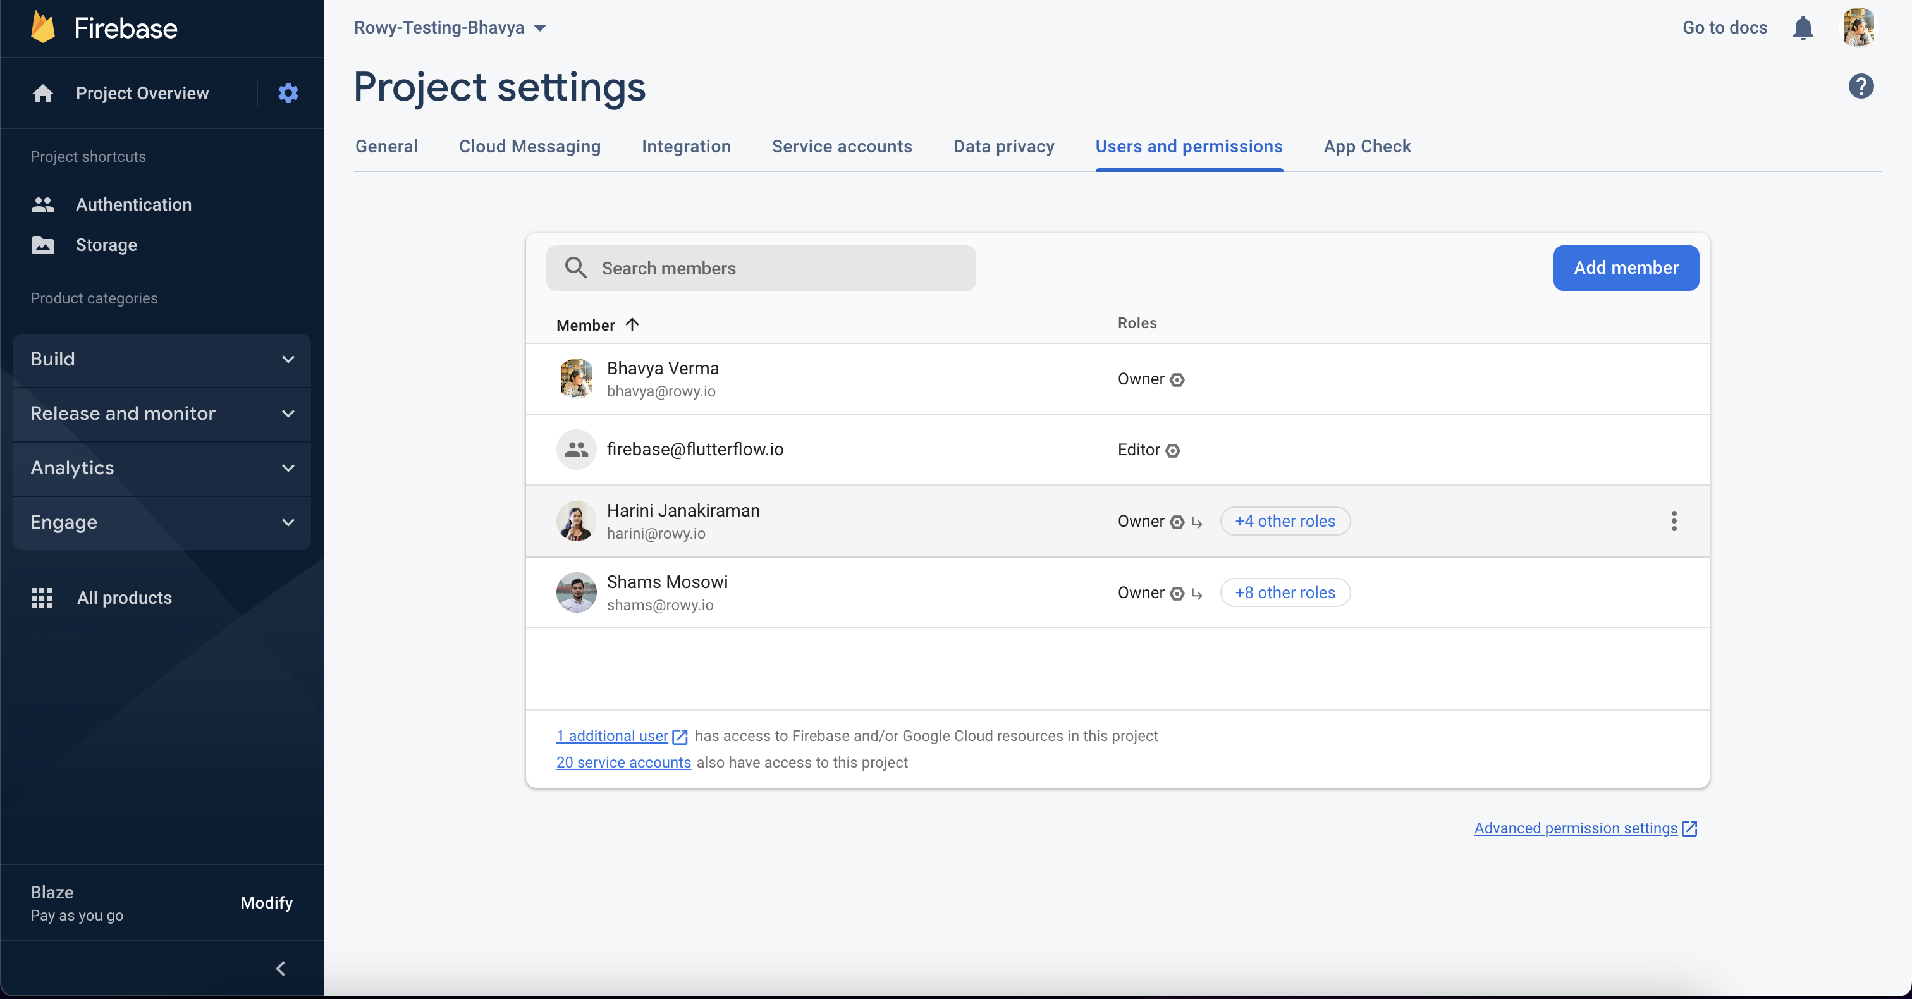This screenshot has height=999, width=1912.
Task: Switch to the Service accounts tab
Action: click(x=842, y=146)
